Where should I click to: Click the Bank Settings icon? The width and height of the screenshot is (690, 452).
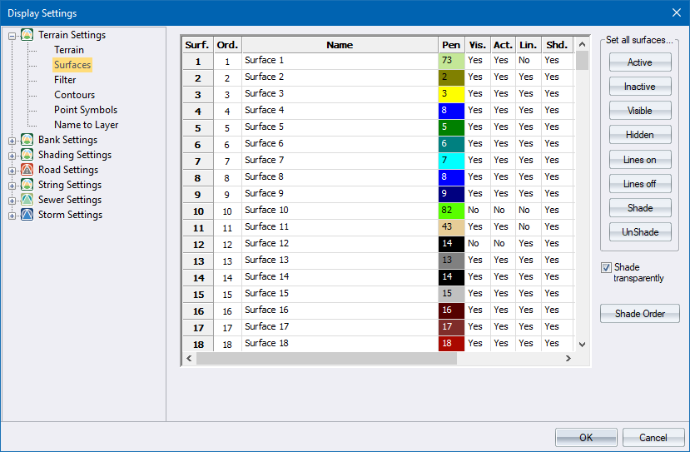(27, 140)
